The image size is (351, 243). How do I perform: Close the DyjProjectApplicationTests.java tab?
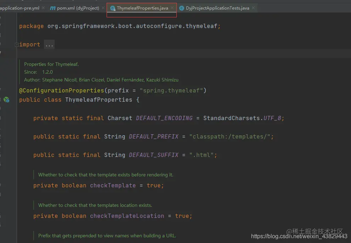point(253,8)
